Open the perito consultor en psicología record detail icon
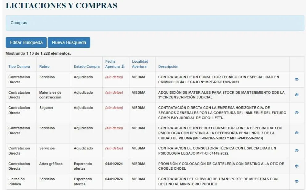 tap(296, 132)
